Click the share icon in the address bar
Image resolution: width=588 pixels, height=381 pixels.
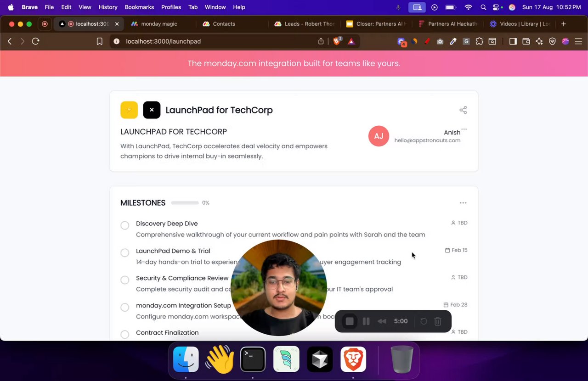pos(321,41)
